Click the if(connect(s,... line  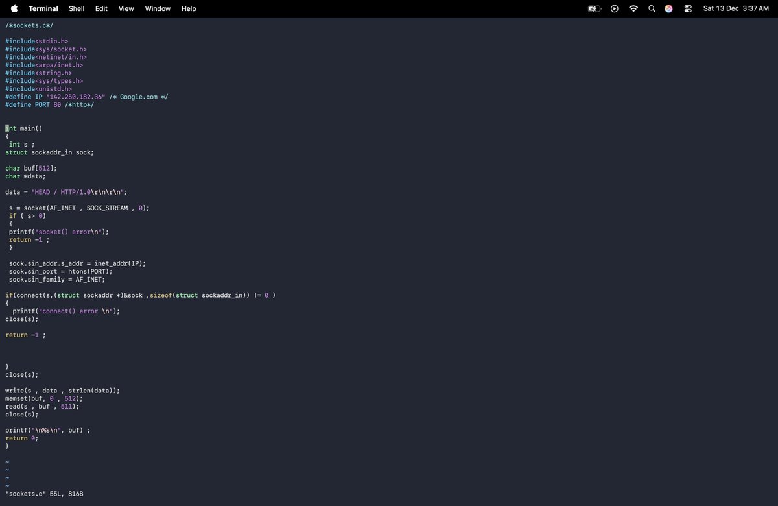140,295
